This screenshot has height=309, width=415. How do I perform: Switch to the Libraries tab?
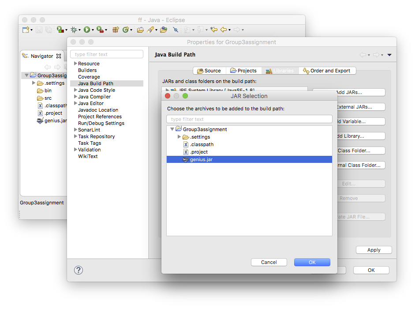click(x=280, y=71)
